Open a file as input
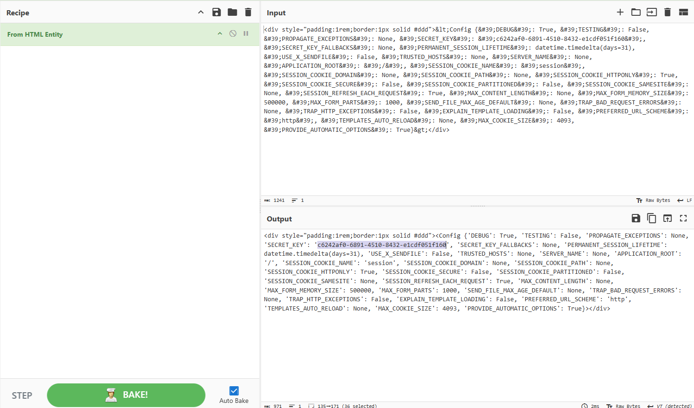694x408 pixels. [x=652, y=13]
